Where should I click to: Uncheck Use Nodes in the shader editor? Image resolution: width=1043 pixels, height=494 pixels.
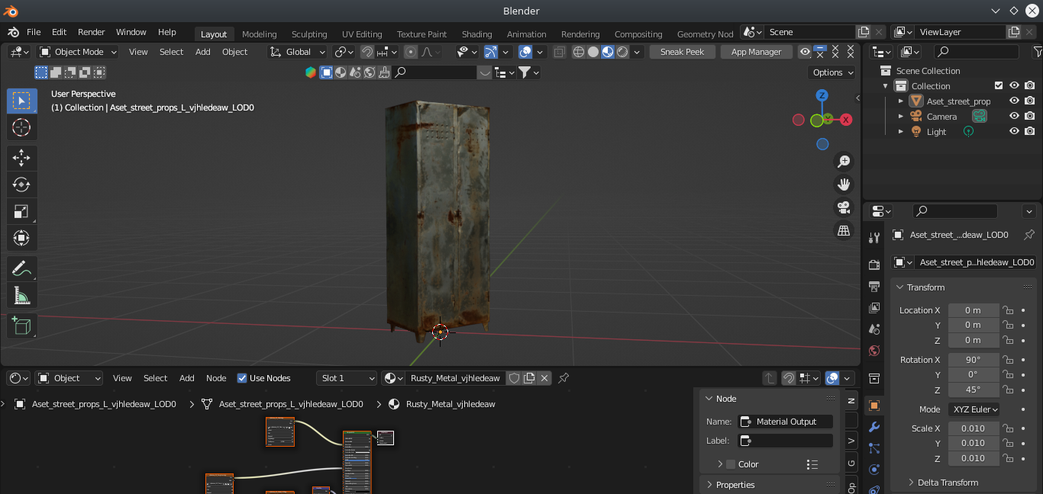coord(242,377)
